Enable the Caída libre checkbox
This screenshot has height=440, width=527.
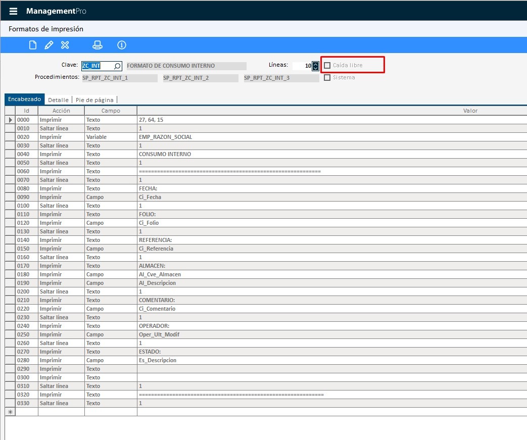(x=327, y=65)
